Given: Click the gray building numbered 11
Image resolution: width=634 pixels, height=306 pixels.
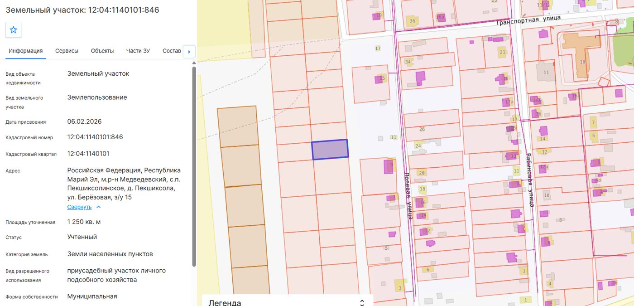Looking at the screenshot, I should point(546,72).
